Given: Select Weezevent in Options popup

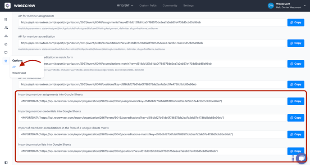Looking at the screenshot, I should 19,73.
